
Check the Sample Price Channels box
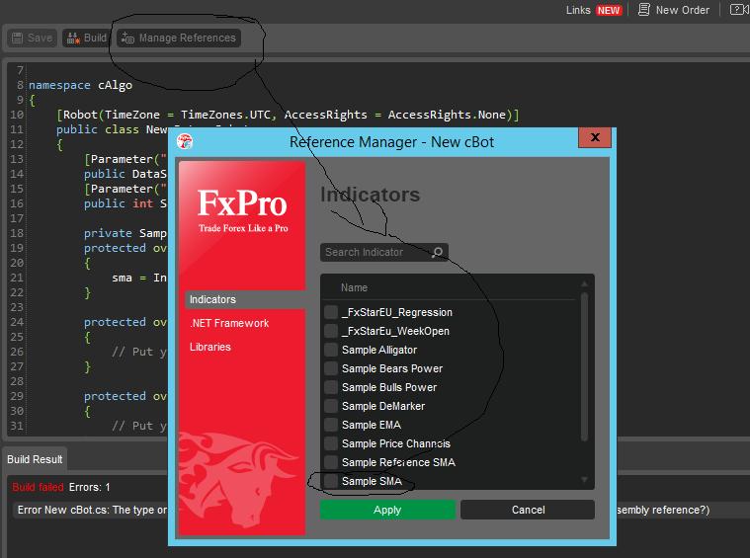point(331,443)
